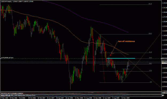Click the Fibonacci 50.0 level label
Image resolution: width=167 pixels, height=99 pixels.
coord(151,58)
